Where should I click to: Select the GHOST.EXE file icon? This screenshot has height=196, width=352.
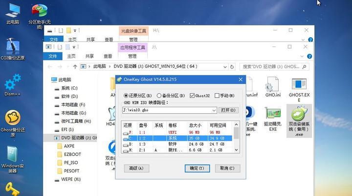299,90
